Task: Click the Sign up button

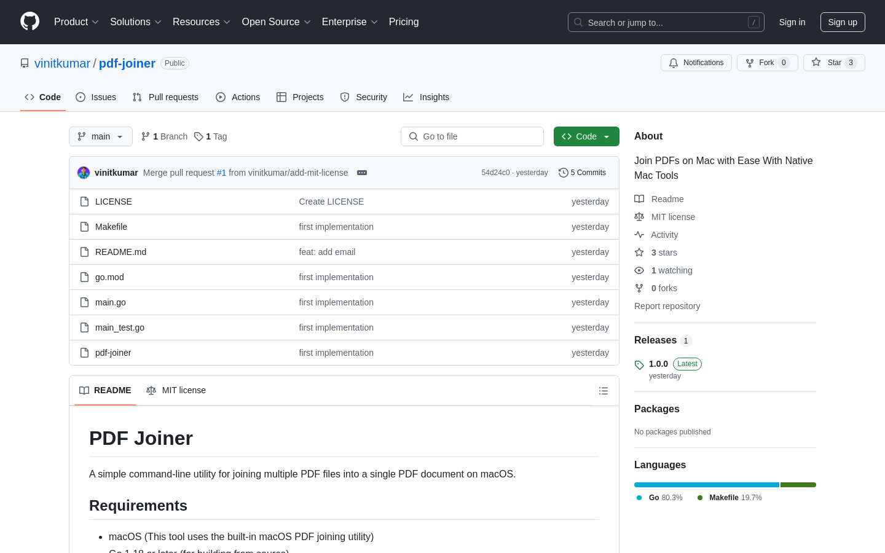Action: point(843,22)
